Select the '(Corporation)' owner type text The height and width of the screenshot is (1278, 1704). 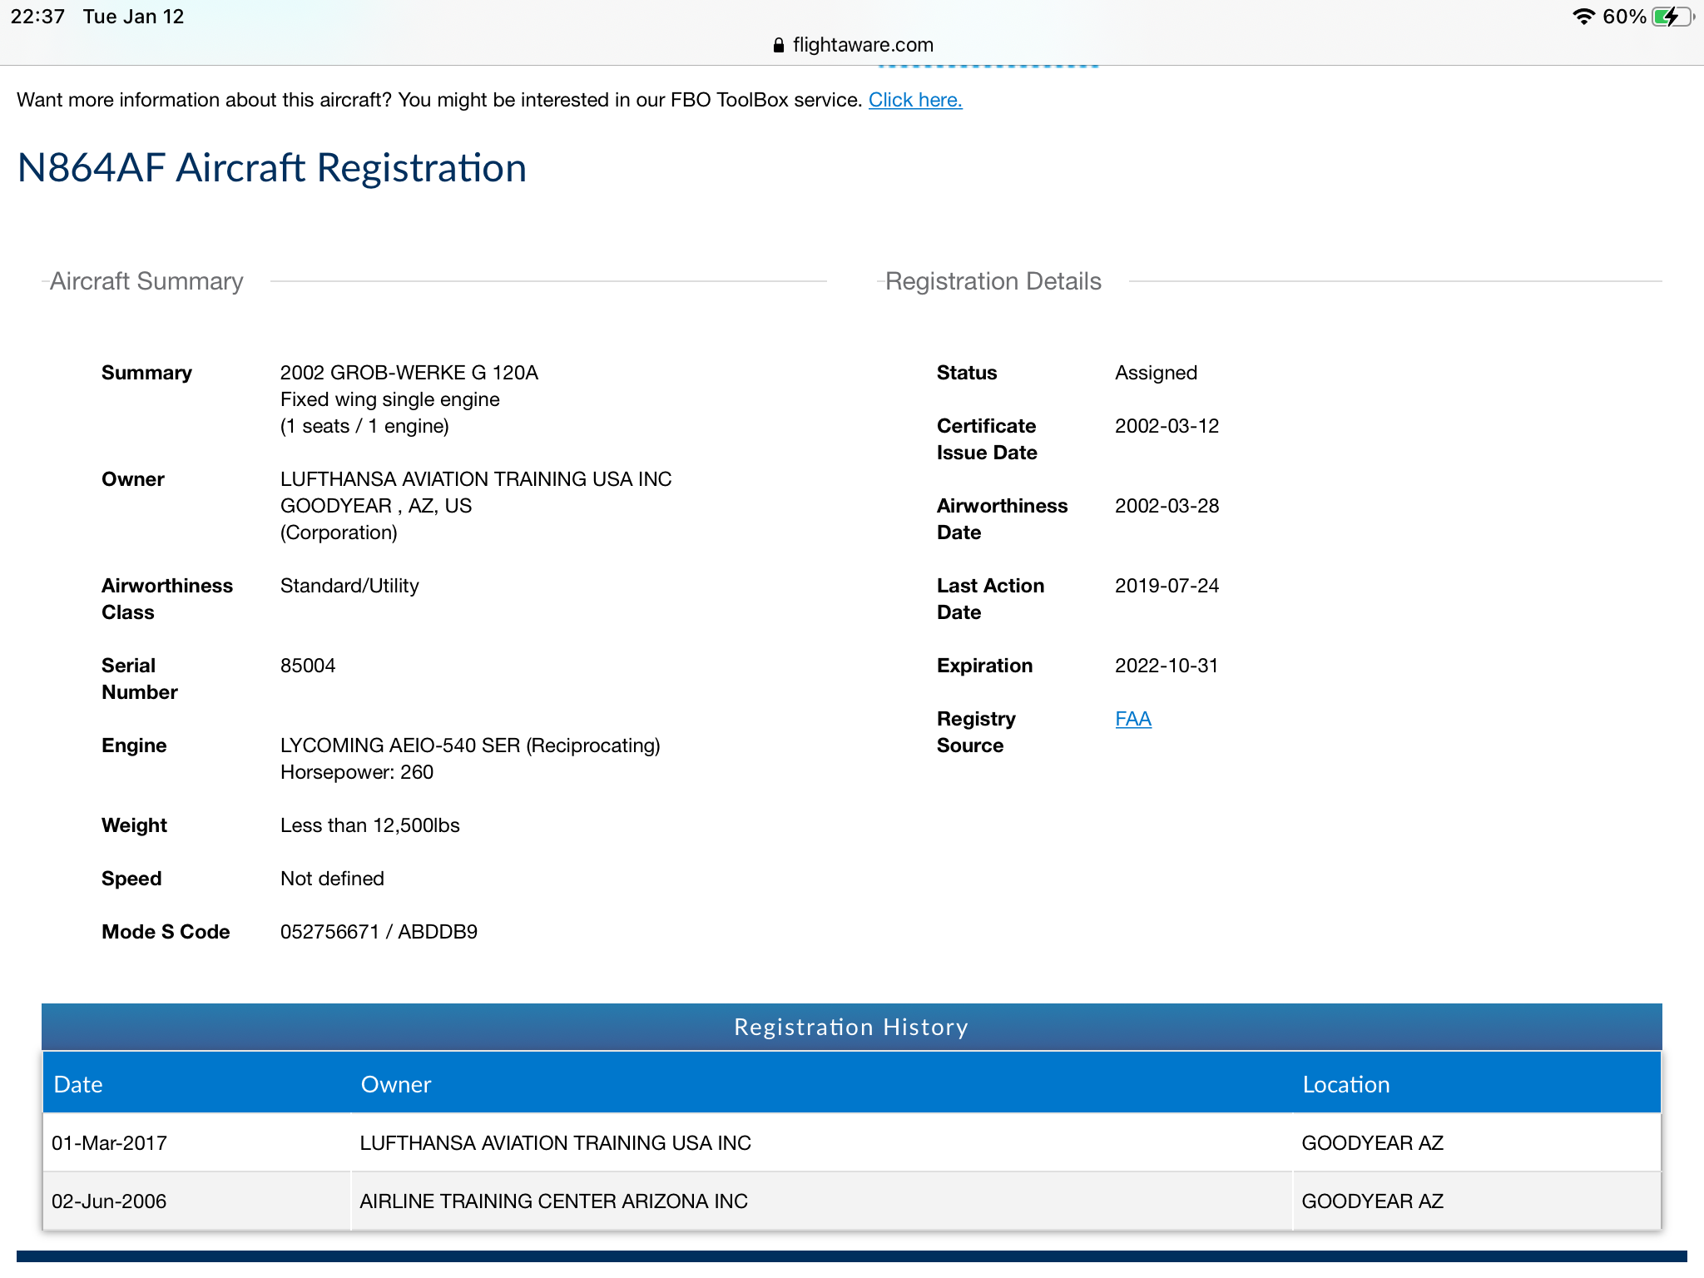339,532
